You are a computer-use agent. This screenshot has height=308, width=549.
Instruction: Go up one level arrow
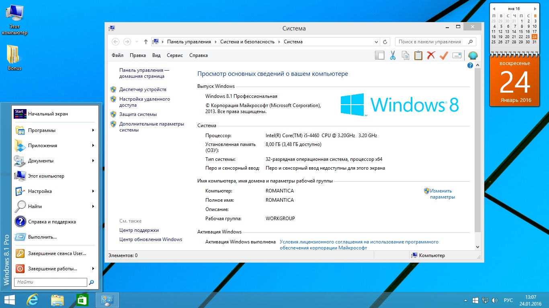(145, 42)
